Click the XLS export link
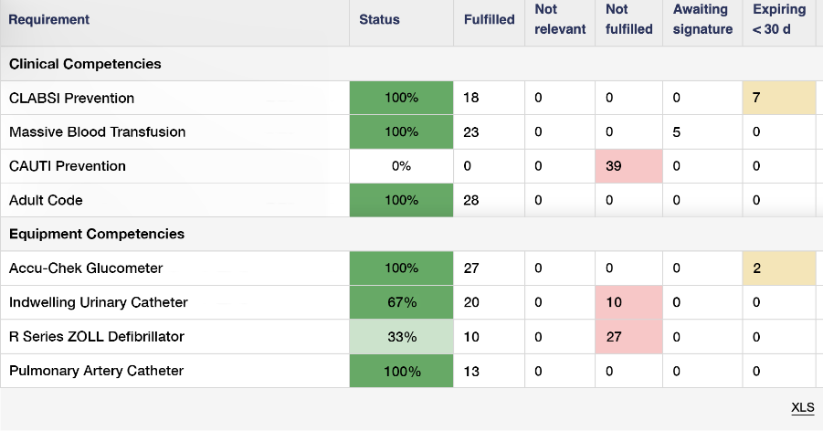Screen dimensions: 823x431 802,407
